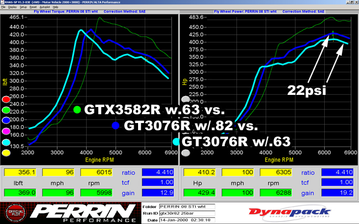359x224 pixels.
Task: Select the yellow torque value 356.1
Action: [20, 172]
